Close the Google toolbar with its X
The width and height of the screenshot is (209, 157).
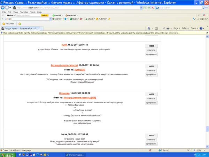click(2, 19)
